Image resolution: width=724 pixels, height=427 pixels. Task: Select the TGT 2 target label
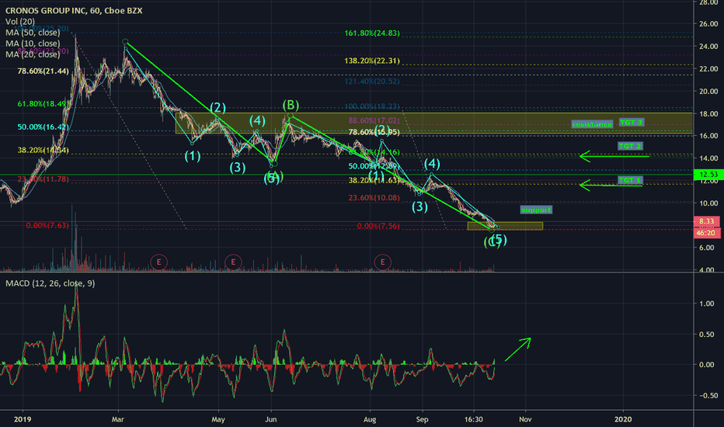(x=630, y=146)
